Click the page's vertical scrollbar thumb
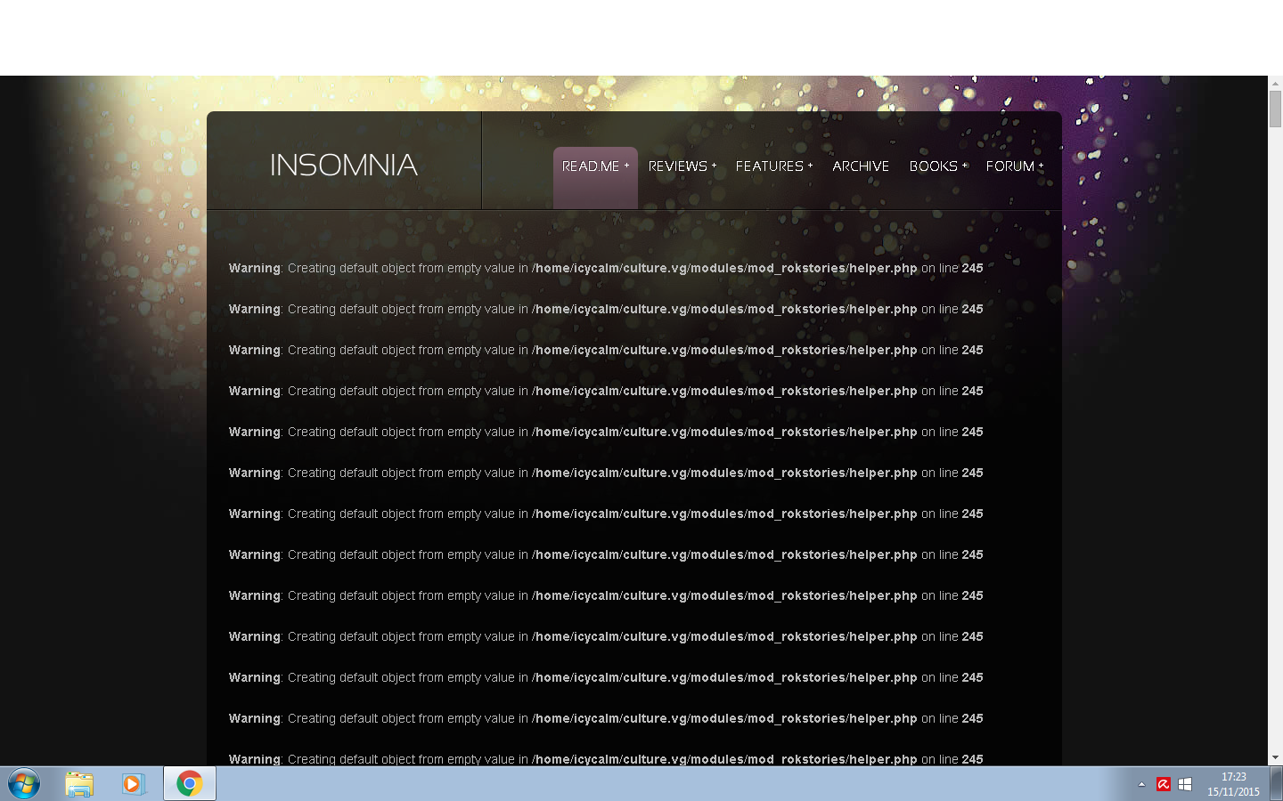 1275,109
